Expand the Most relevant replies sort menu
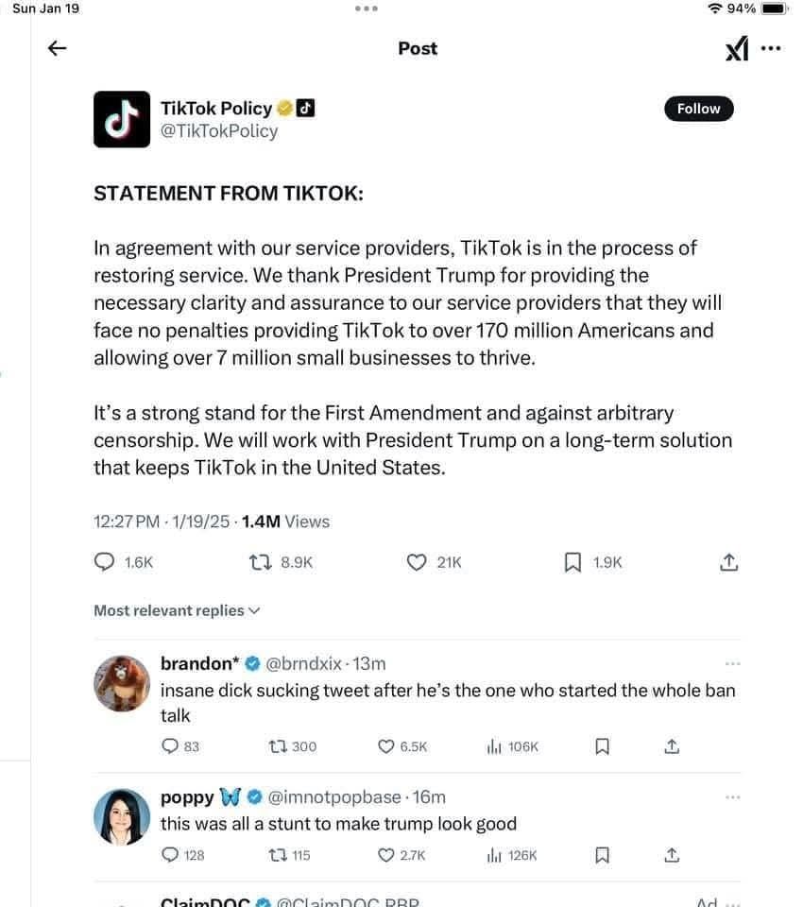 point(177,610)
